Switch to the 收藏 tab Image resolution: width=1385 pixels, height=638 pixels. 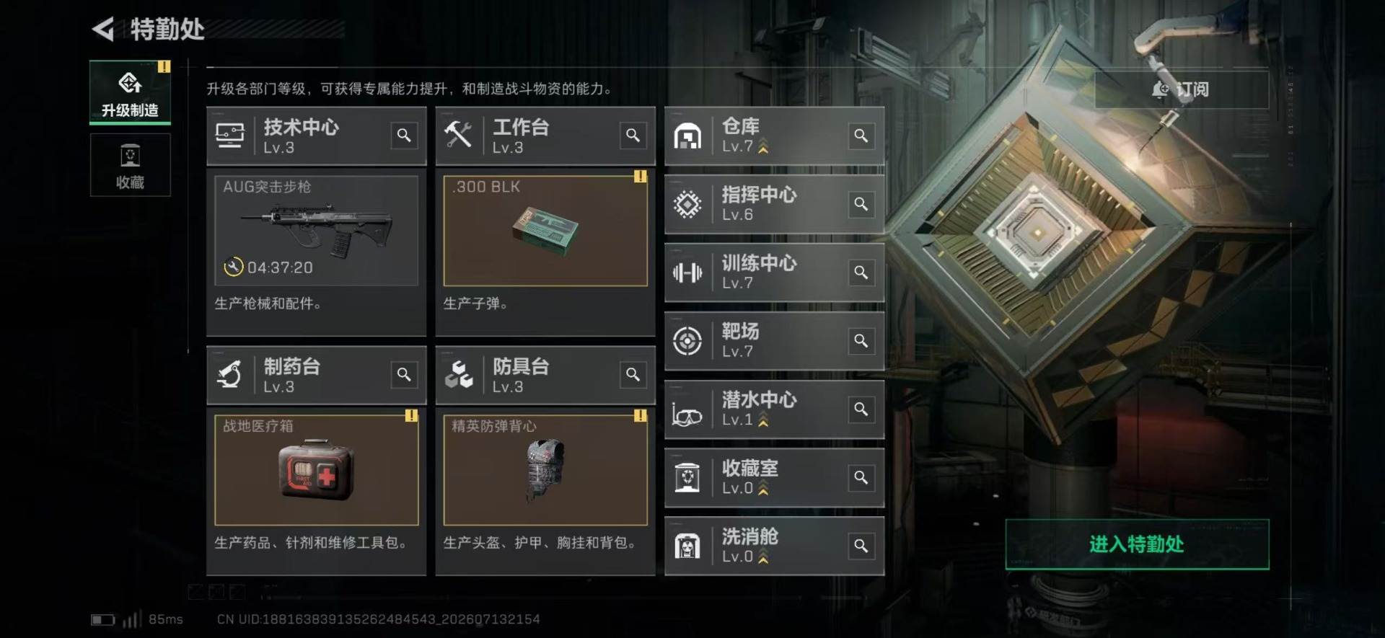(x=131, y=165)
